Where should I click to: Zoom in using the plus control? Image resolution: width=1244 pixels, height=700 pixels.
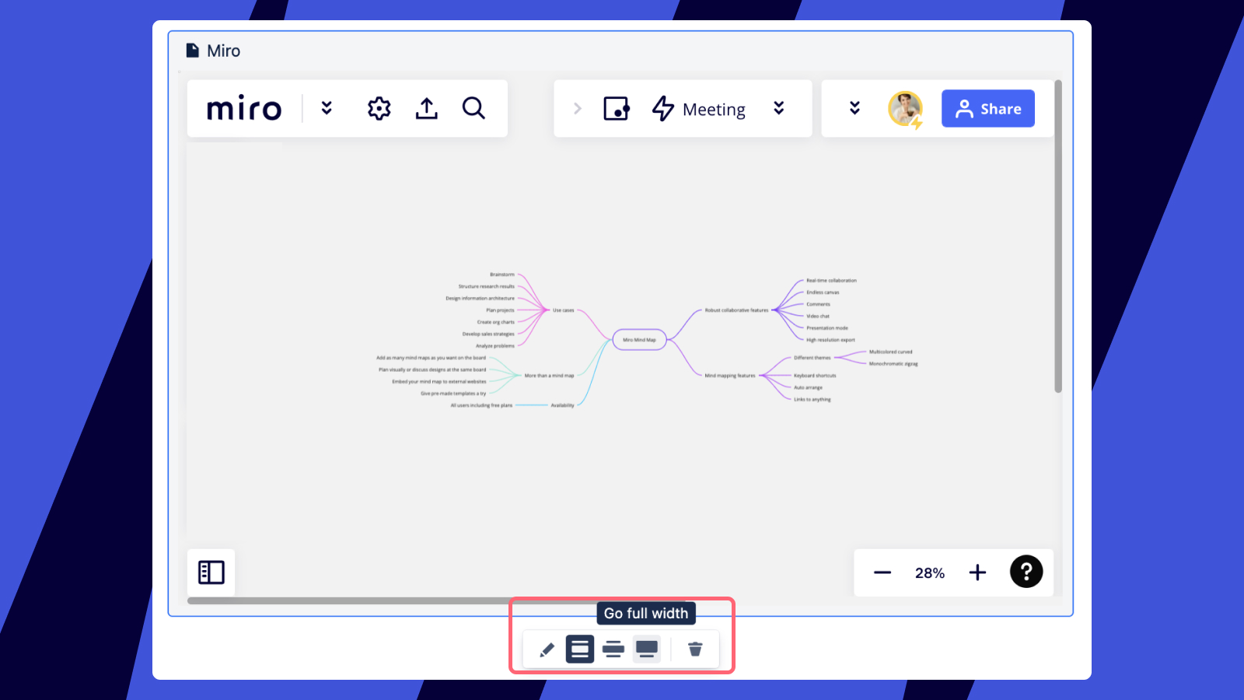(x=977, y=572)
